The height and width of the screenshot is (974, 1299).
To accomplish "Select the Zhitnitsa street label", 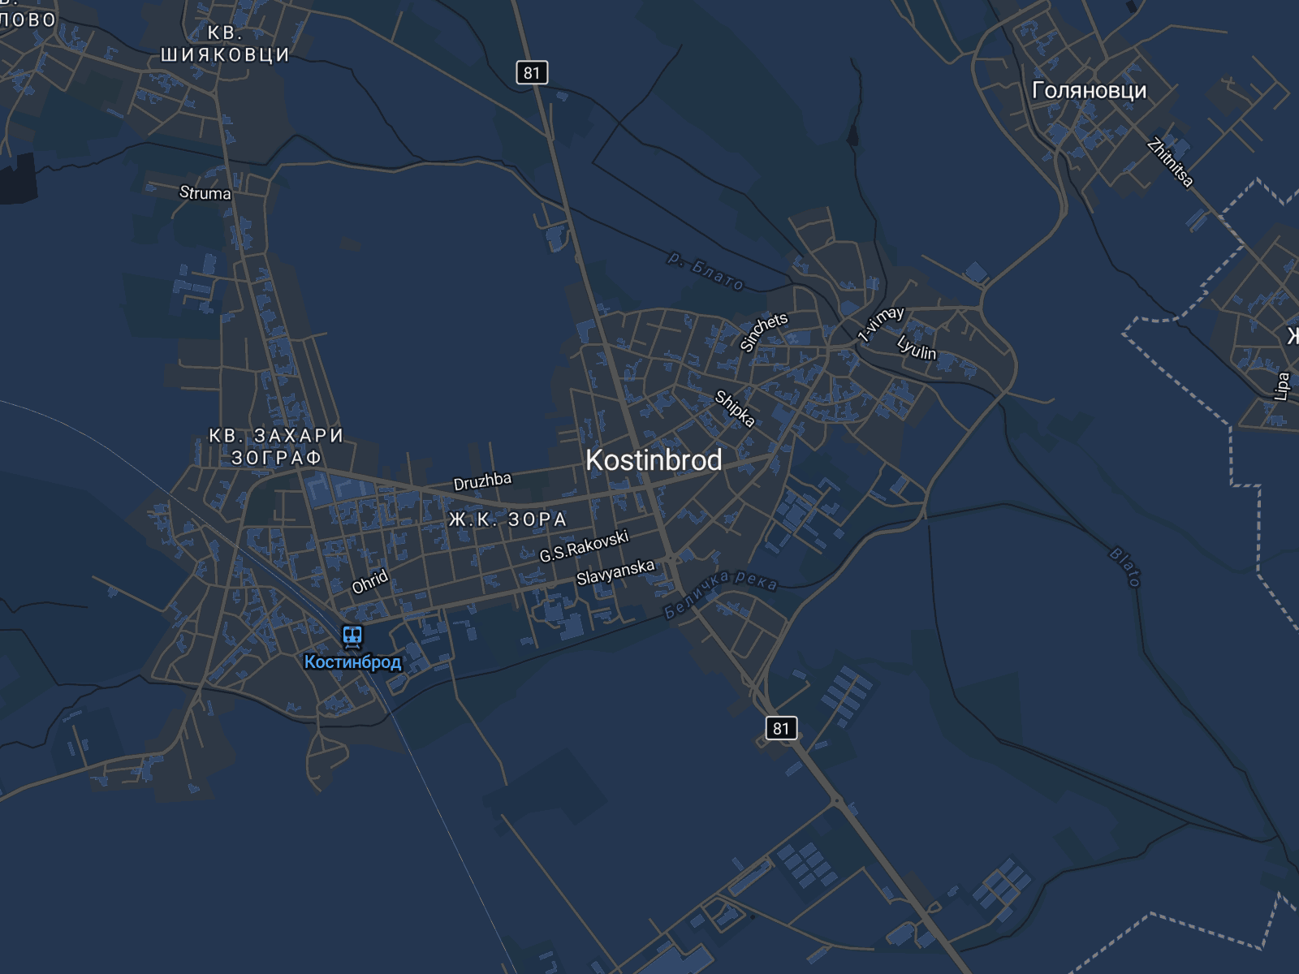I will 1170,163.
